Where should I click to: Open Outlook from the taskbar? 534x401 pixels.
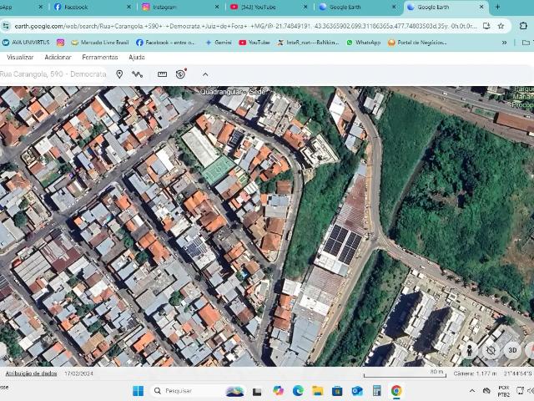(357, 391)
